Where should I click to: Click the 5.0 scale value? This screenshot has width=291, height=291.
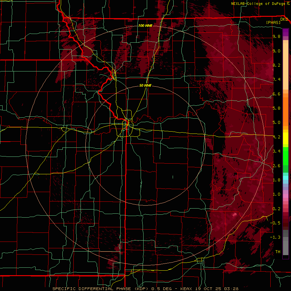tap(276, 123)
